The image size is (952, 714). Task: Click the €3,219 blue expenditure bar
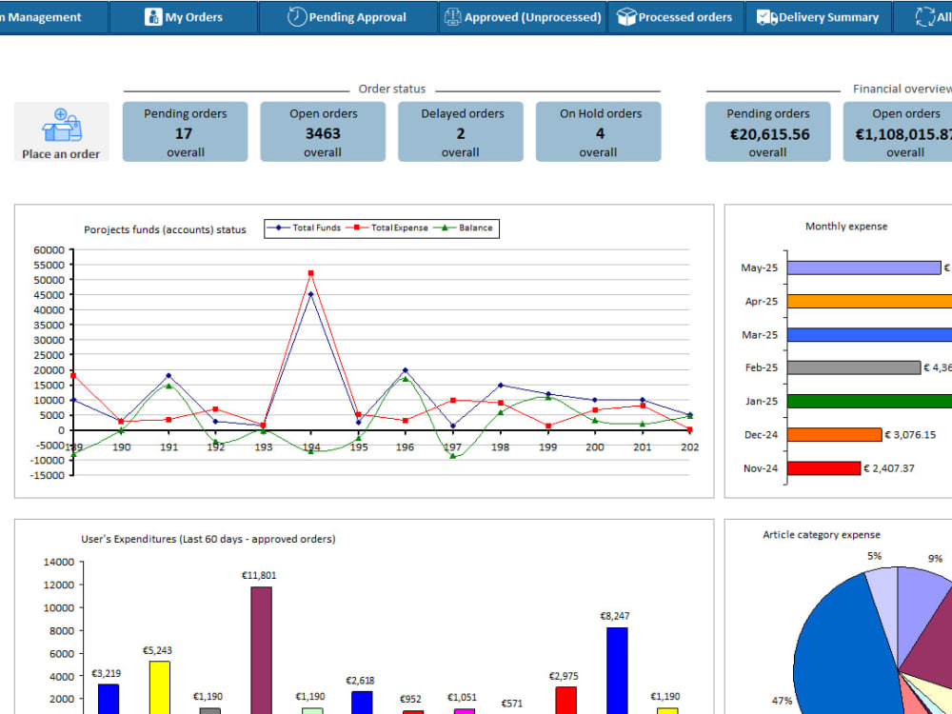click(109, 699)
